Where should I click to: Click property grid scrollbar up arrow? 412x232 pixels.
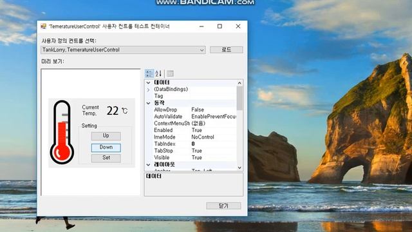(239, 83)
